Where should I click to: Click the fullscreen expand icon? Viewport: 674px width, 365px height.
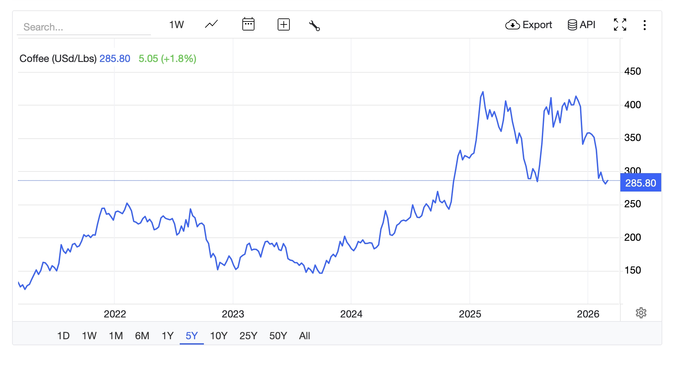coord(620,24)
